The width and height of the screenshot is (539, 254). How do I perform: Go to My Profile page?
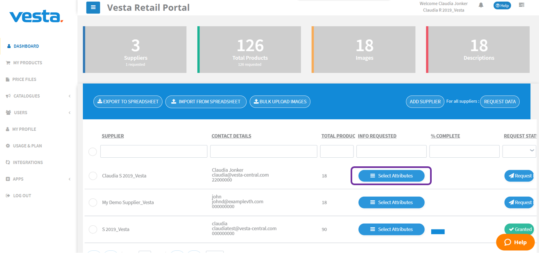click(24, 129)
